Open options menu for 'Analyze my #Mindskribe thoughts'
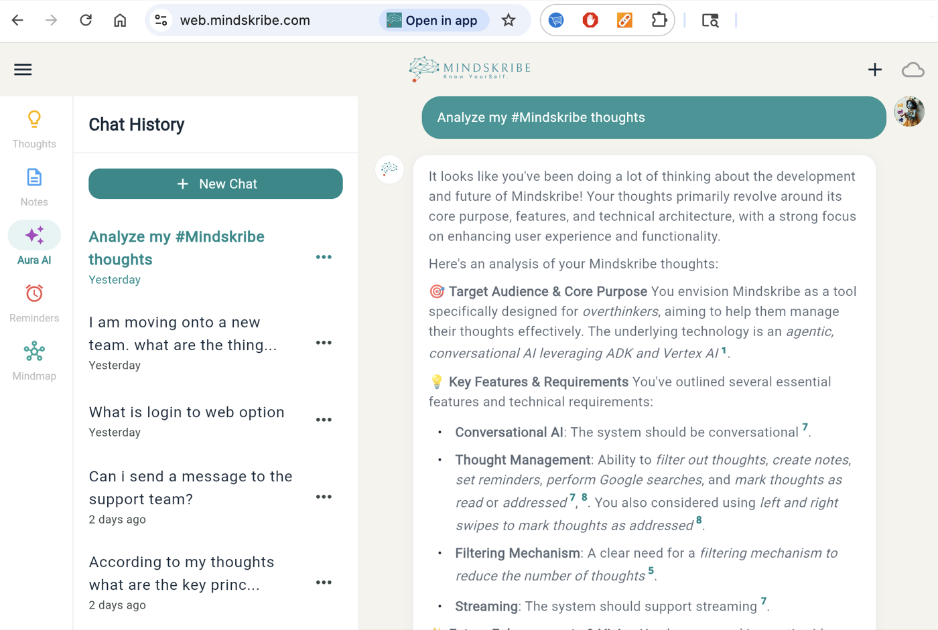Screen dimensions: 938x630 pos(324,256)
